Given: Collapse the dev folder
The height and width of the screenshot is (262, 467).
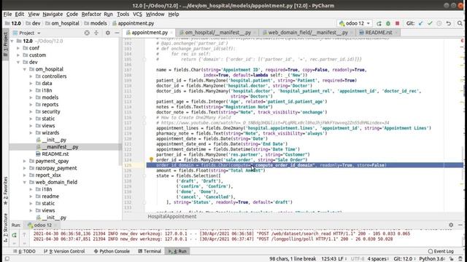Looking at the screenshot, I should pyautogui.click(x=18, y=63).
